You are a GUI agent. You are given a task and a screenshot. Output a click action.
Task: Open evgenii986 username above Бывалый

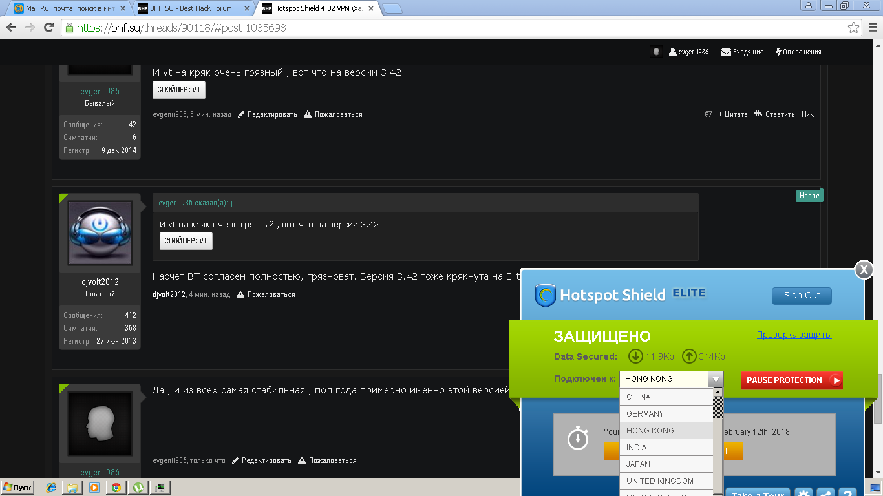point(100,92)
